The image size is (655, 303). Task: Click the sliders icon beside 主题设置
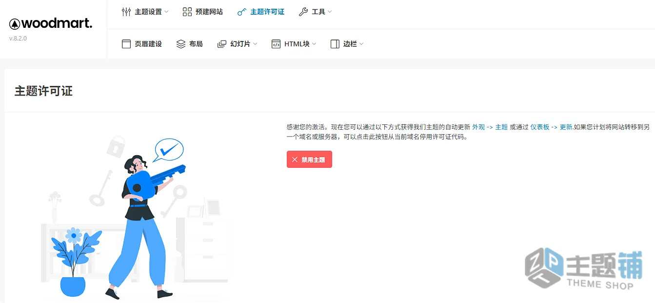pyautogui.click(x=126, y=12)
